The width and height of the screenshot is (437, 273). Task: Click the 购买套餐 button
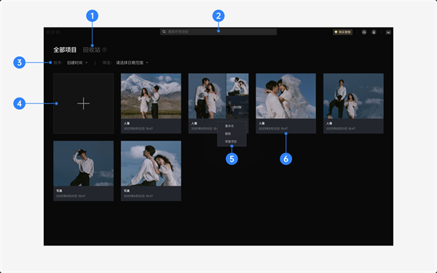tap(342, 32)
